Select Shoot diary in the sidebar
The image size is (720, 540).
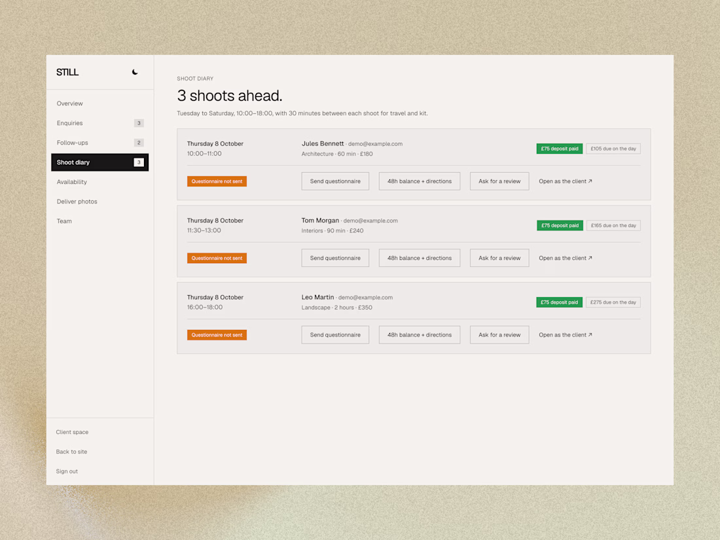click(x=99, y=162)
